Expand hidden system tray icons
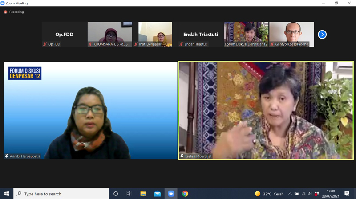 click(x=290, y=194)
